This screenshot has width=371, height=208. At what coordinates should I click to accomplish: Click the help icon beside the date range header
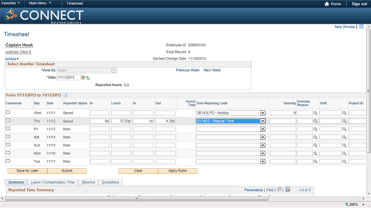tap(66, 95)
